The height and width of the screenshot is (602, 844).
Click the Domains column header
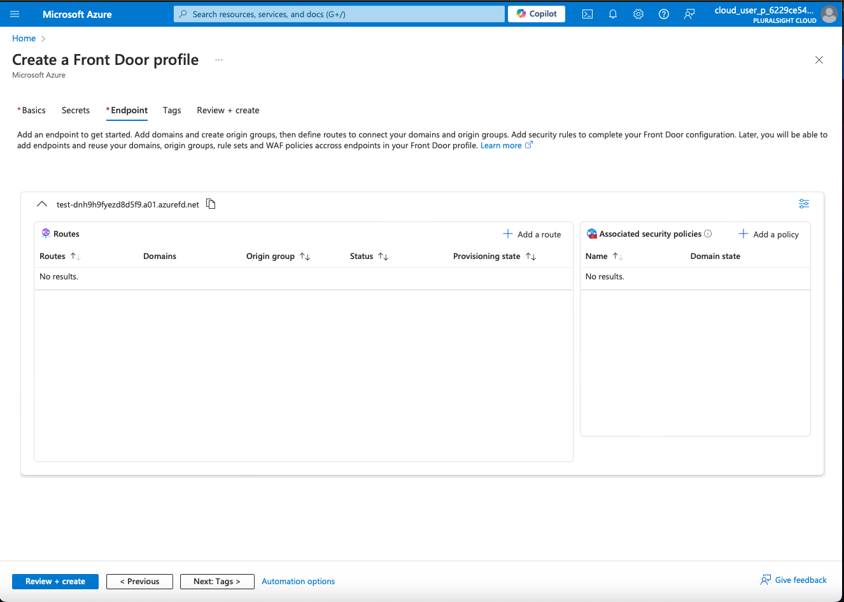160,256
